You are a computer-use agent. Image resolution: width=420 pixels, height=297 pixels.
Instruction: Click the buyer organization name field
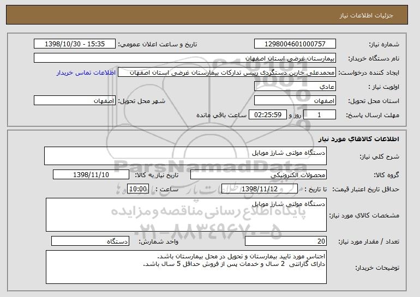pos(185,58)
